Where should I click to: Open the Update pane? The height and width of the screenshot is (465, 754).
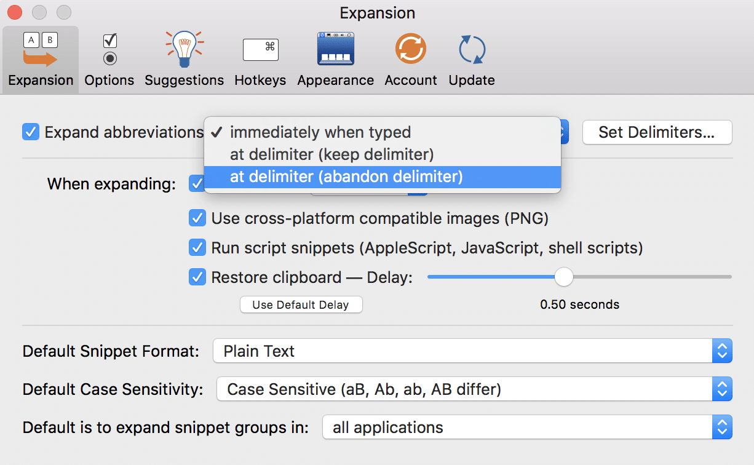coord(472,60)
